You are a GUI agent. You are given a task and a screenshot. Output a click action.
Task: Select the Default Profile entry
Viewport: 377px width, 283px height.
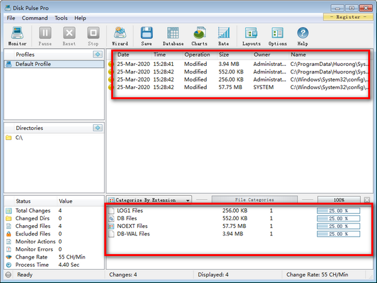33,64
